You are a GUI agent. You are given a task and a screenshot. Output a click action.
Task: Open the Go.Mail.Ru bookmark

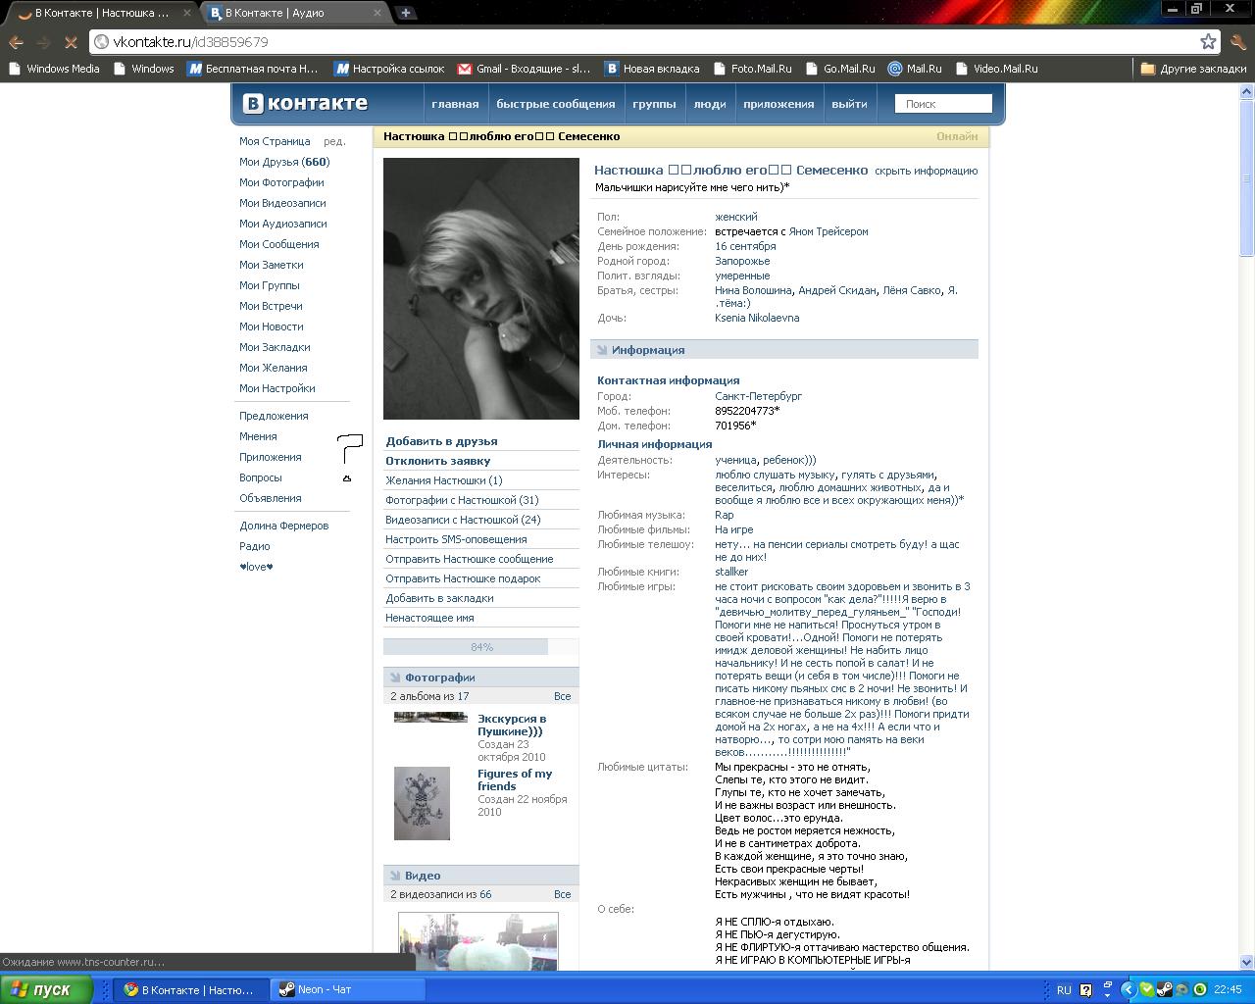(840, 69)
